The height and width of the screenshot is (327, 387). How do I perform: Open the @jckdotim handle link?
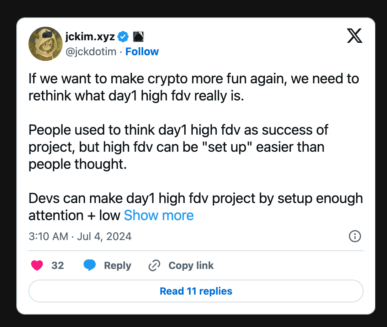[91, 52]
